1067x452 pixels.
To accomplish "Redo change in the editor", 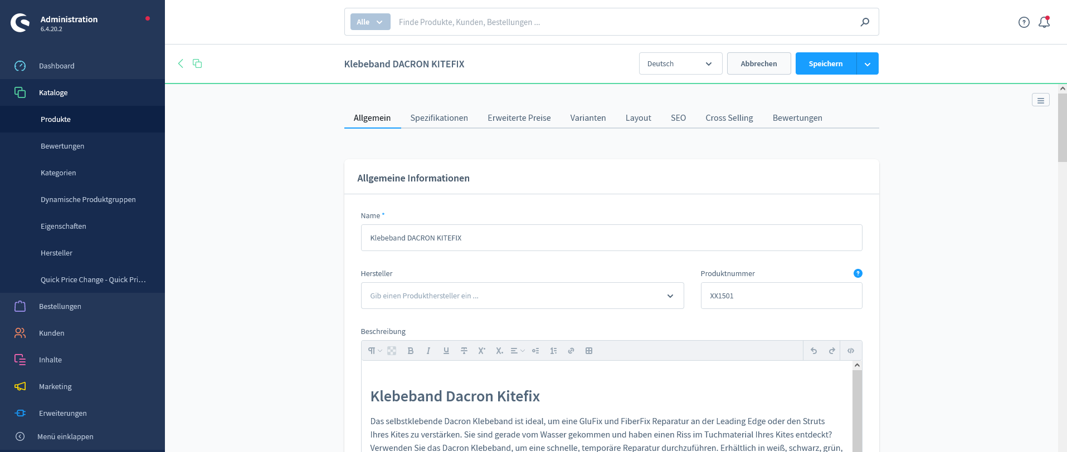I will [x=832, y=351].
